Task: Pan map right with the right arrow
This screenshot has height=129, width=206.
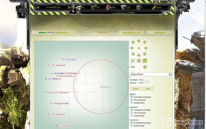Action: [x=146, y=48]
